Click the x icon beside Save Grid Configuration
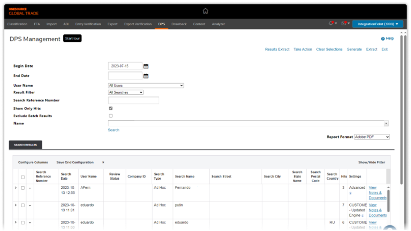The image size is (411, 231). tap(103, 162)
